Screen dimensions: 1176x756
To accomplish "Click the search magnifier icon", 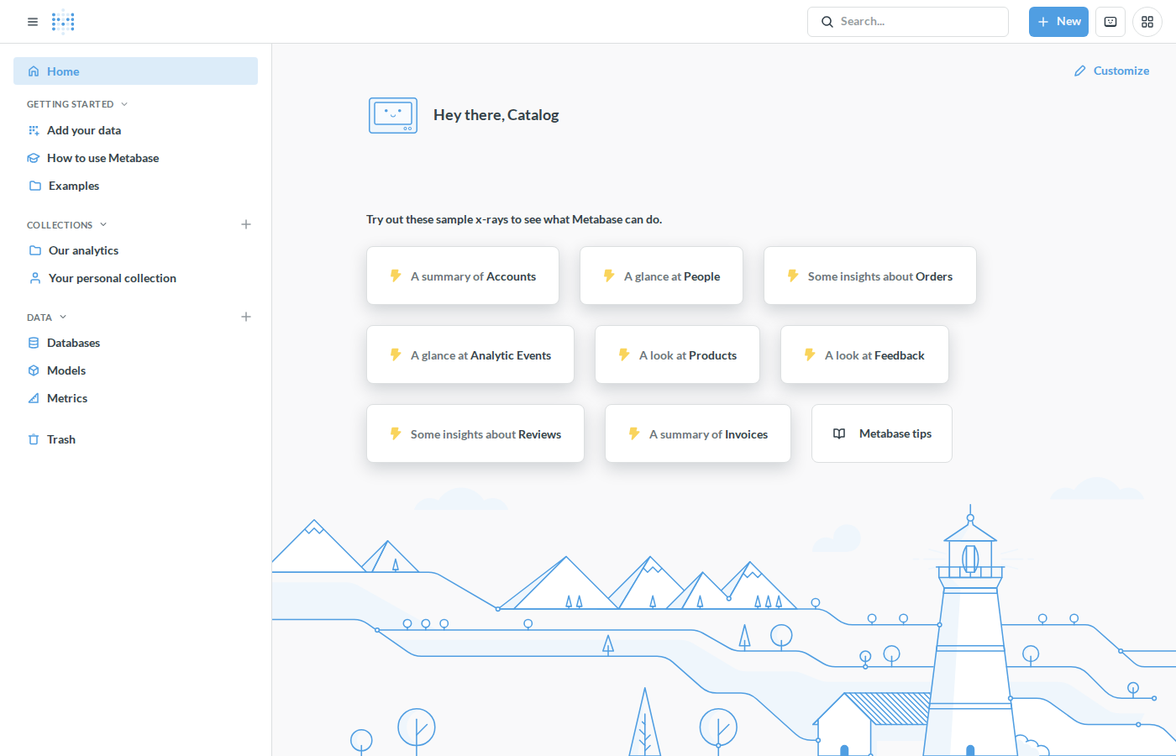I will pos(827,22).
